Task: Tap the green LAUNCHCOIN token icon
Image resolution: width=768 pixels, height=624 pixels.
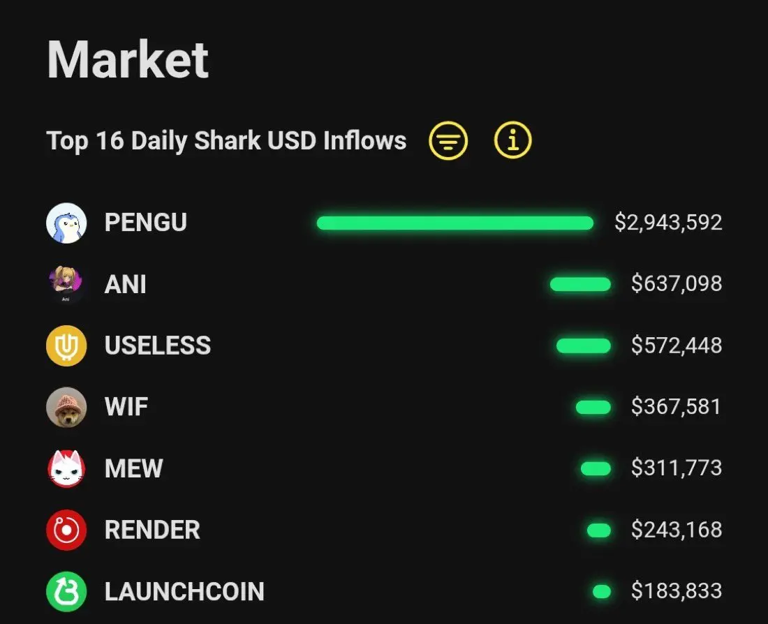Action: point(66,592)
